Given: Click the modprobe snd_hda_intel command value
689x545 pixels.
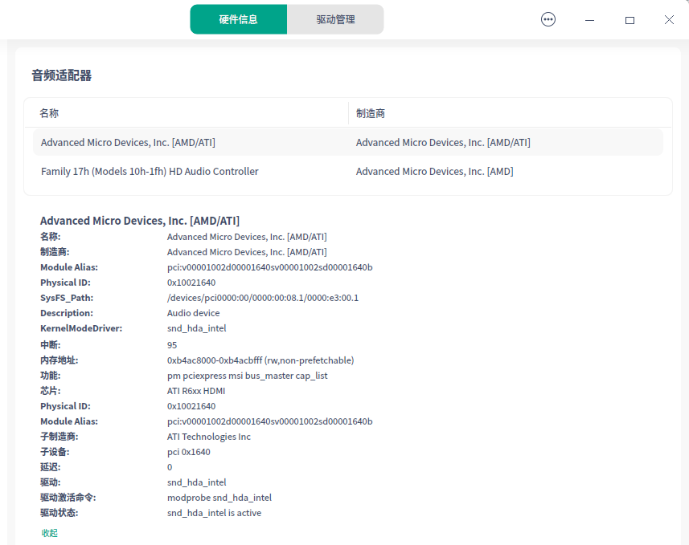Looking at the screenshot, I should tap(219, 498).
